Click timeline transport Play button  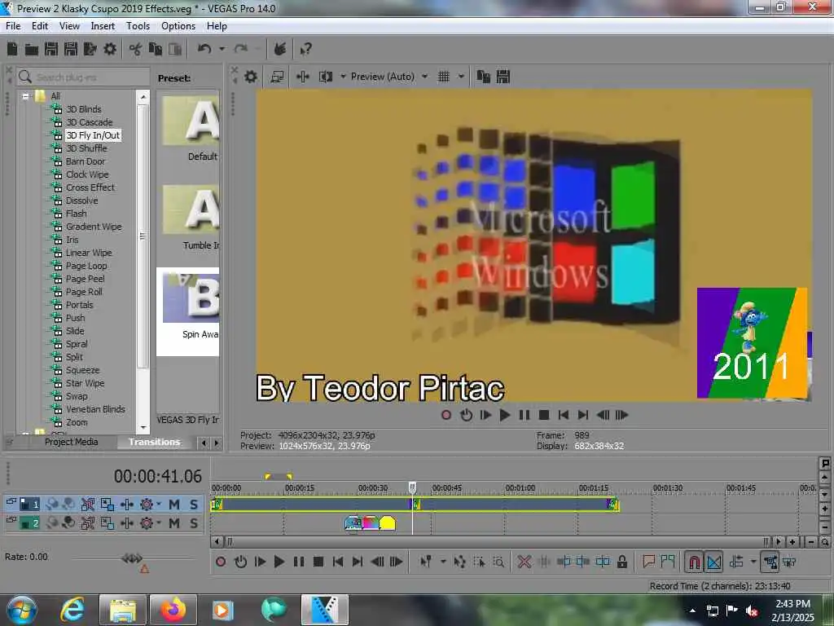coord(279,562)
